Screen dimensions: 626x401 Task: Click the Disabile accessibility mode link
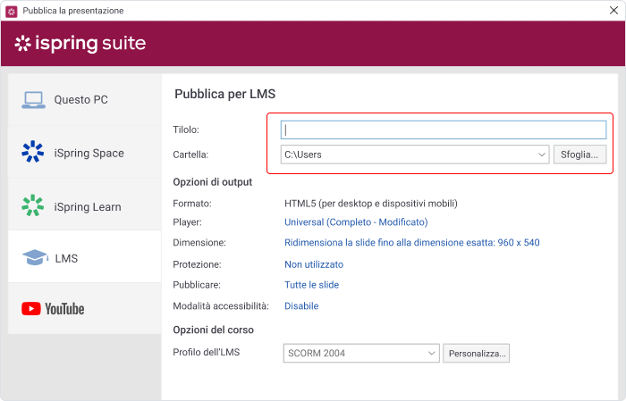point(301,305)
